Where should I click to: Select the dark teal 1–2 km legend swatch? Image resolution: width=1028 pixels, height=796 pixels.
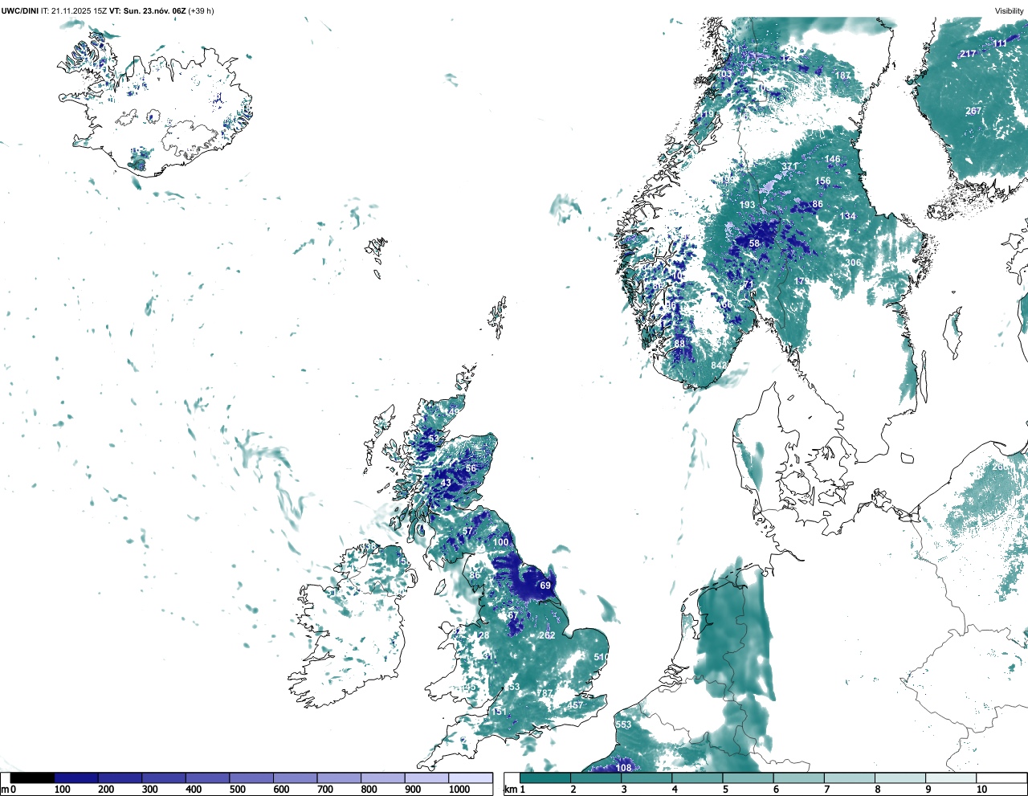(545, 778)
